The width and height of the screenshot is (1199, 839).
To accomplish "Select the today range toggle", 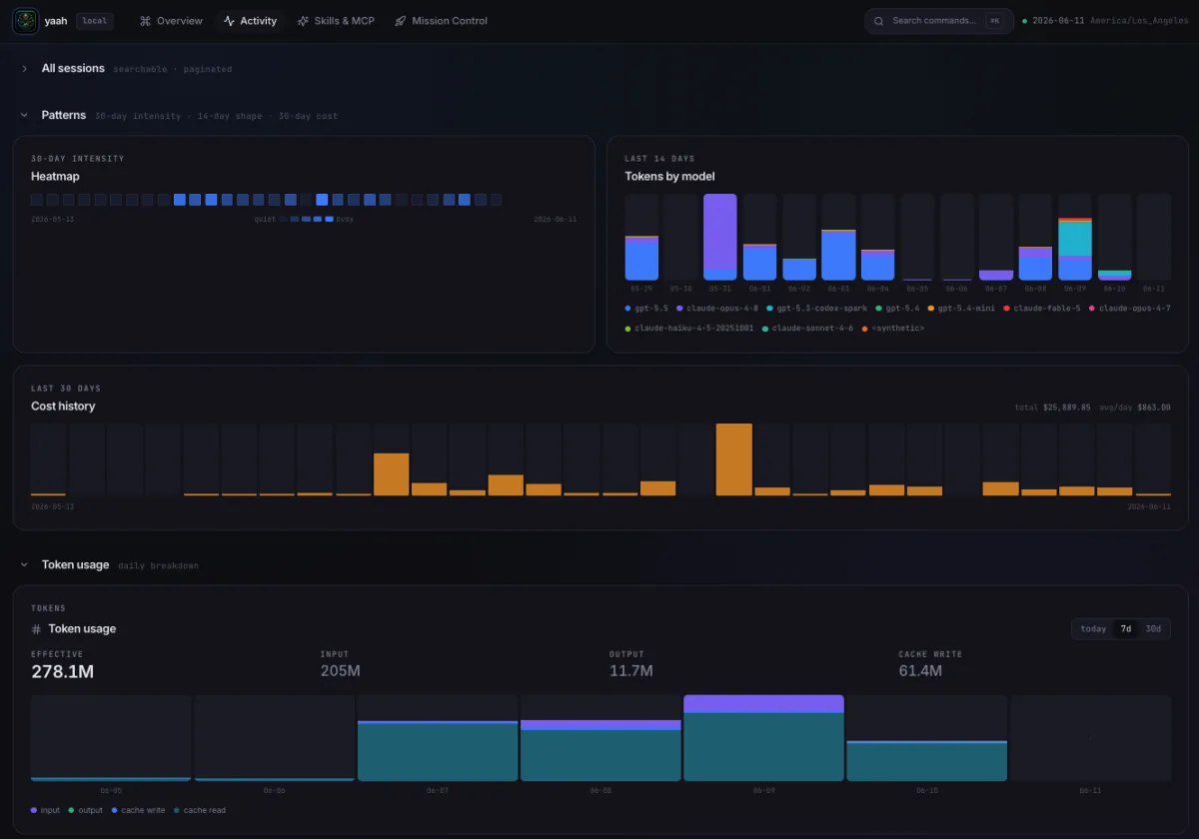I will point(1093,629).
